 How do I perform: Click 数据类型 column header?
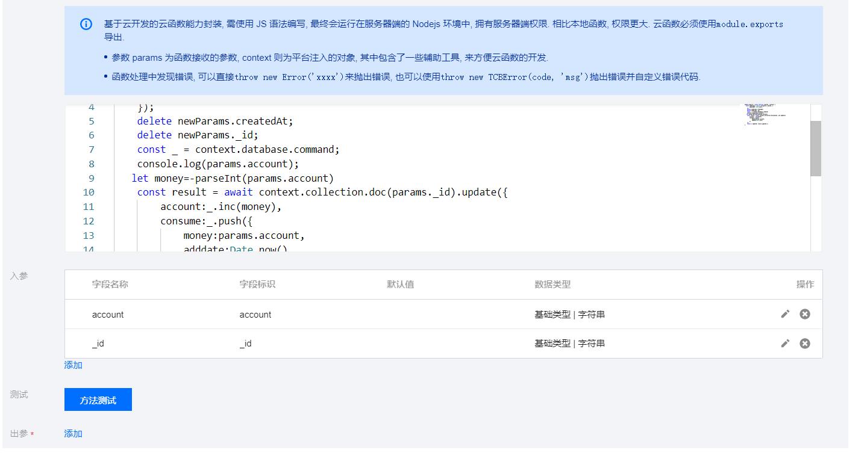point(553,285)
